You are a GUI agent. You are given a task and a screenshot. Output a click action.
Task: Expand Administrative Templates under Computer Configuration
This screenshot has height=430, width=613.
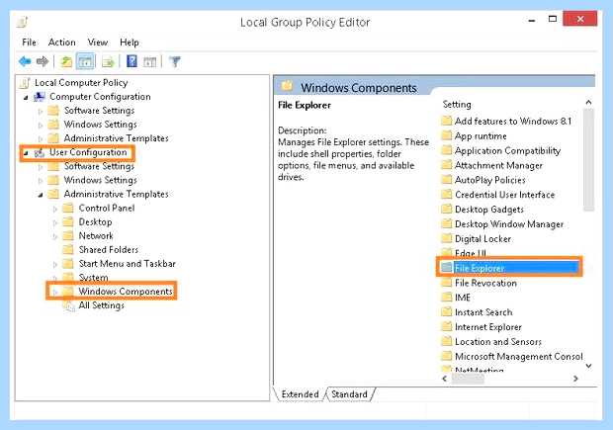coord(41,139)
